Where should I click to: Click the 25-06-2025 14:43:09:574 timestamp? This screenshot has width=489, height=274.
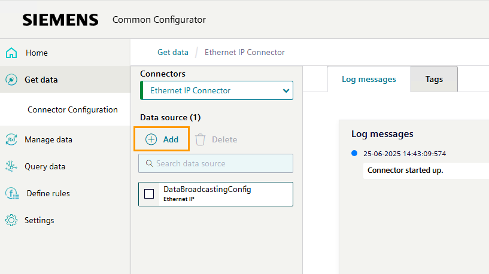click(x=405, y=154)
